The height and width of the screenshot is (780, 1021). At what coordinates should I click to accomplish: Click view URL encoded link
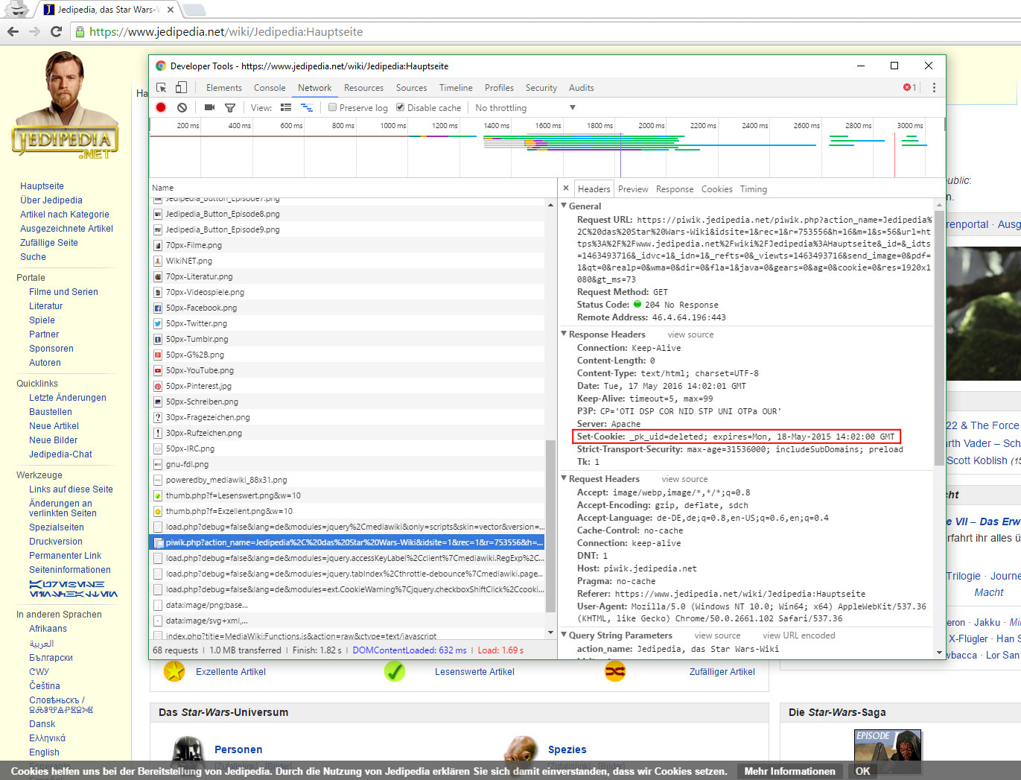point(799,635)
